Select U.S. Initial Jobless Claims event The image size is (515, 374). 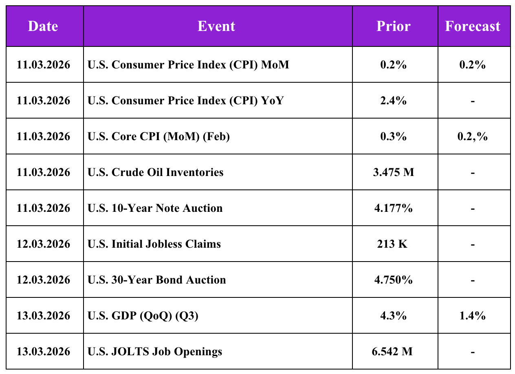pos(154,244)
